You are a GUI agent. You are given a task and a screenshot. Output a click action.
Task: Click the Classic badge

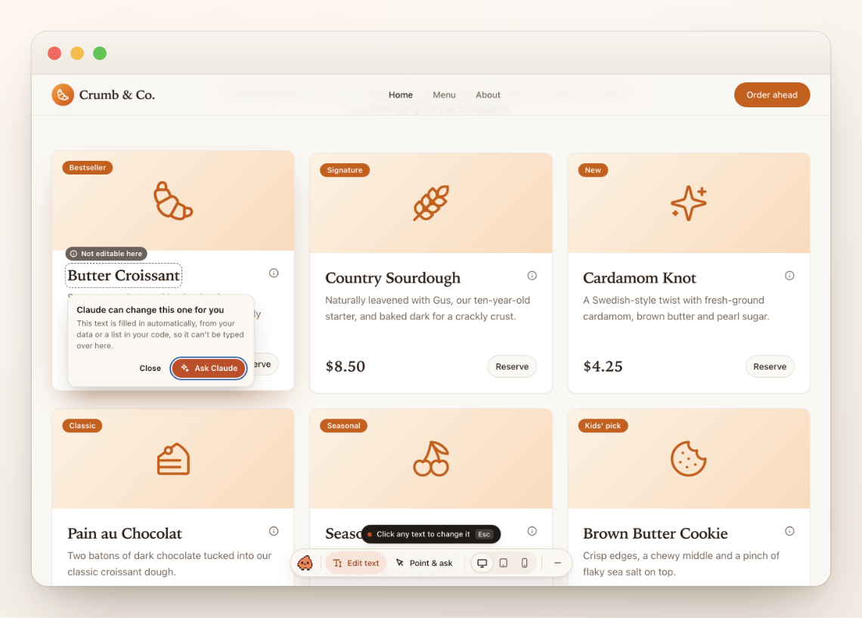pos(82,426)
